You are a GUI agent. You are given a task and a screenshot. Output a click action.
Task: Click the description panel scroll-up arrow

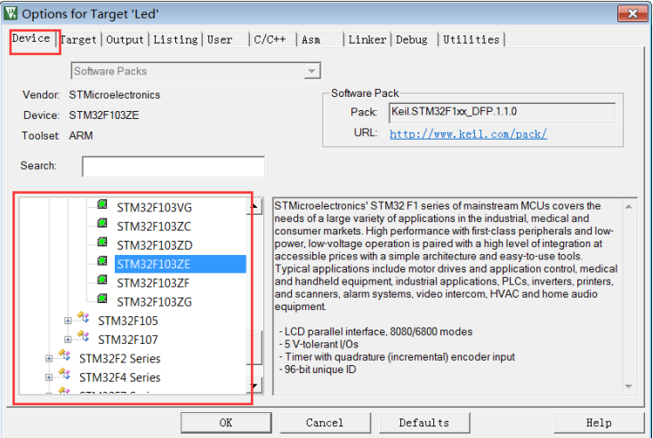(629, 207)
